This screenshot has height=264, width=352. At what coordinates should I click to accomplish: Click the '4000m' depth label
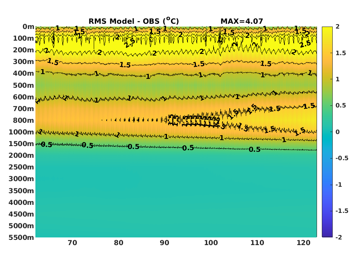[21, 202]
